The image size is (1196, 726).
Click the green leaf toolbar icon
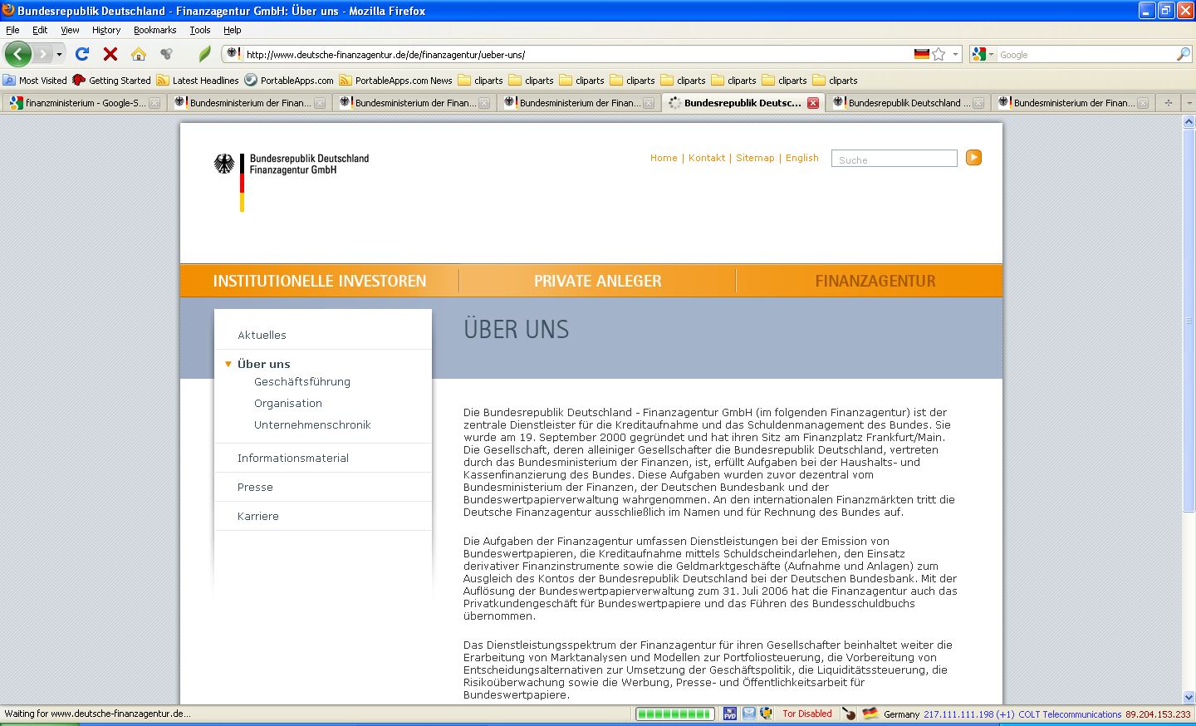point(204,54)
